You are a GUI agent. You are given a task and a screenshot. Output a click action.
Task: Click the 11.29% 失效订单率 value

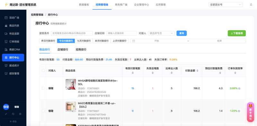(x=173, y=59)
